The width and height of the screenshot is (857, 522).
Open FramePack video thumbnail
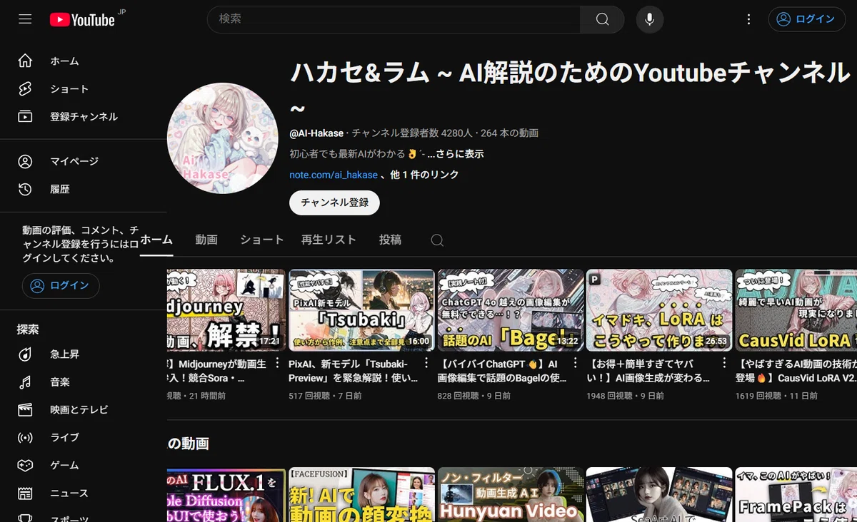[796, 494]
